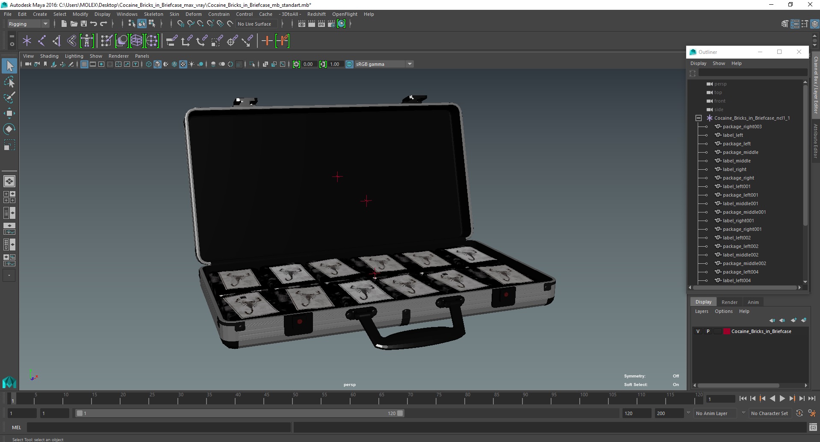Open the Deform menu
Image resolution: width=820 pixels, height=442 pixels.
[193, 14]
